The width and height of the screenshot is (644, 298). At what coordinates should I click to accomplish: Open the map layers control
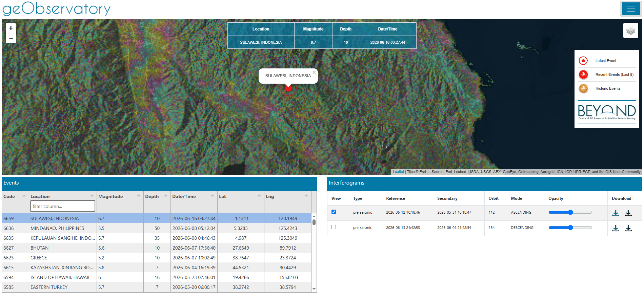coord(630,30)
